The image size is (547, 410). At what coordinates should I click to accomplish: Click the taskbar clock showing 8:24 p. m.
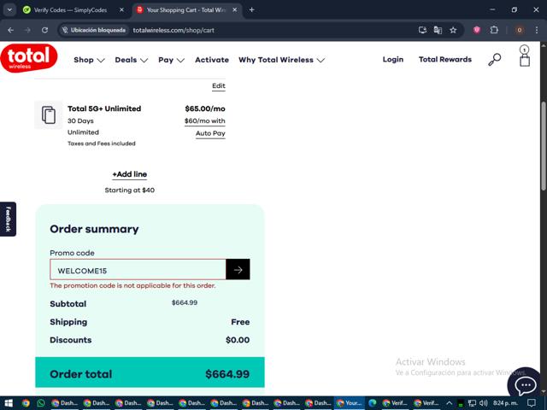(505, 403)
